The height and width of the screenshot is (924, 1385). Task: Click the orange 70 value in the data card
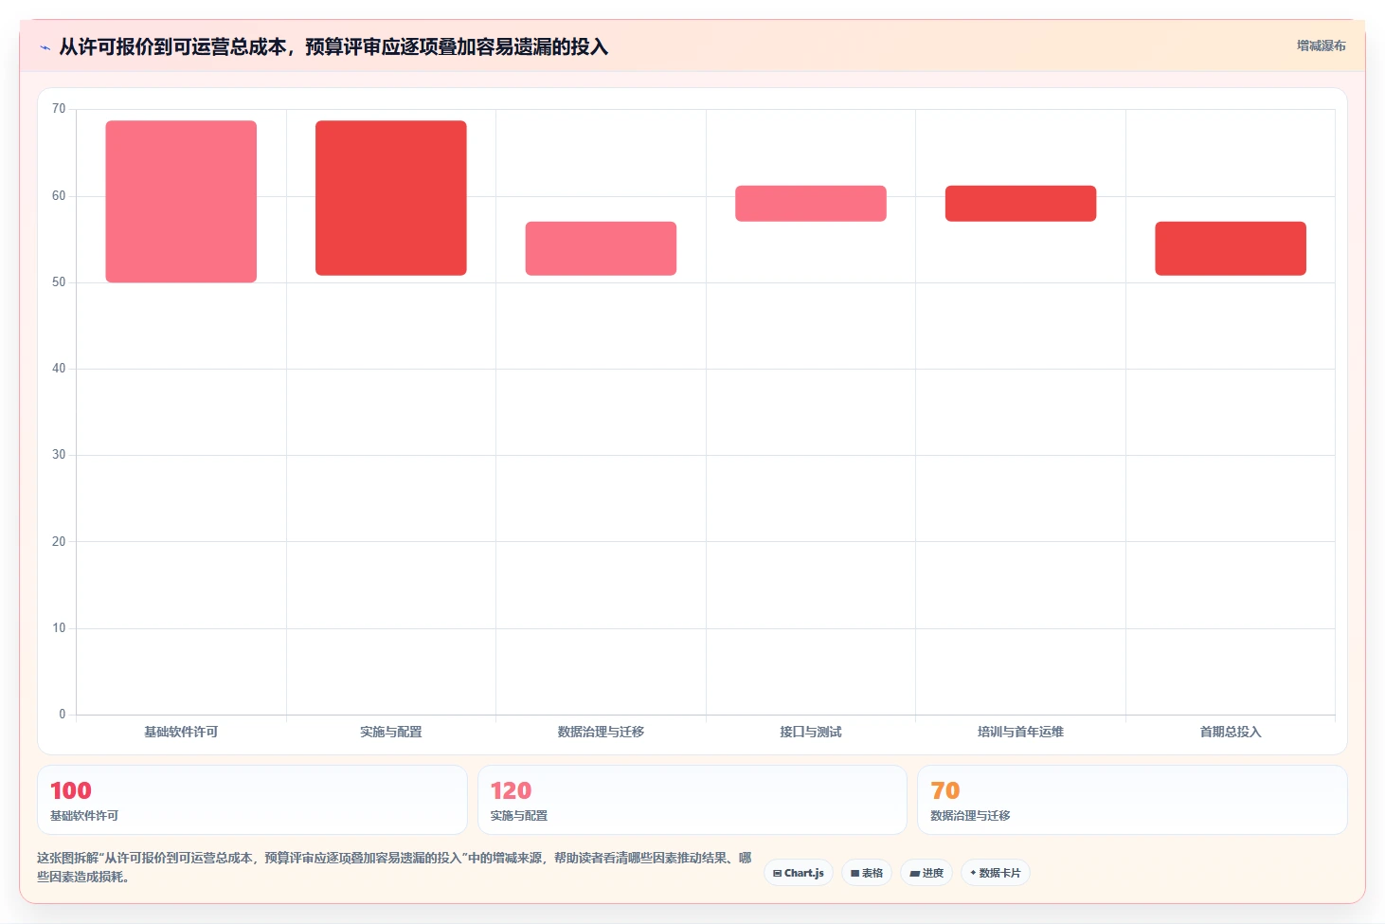tap(945, 790)
